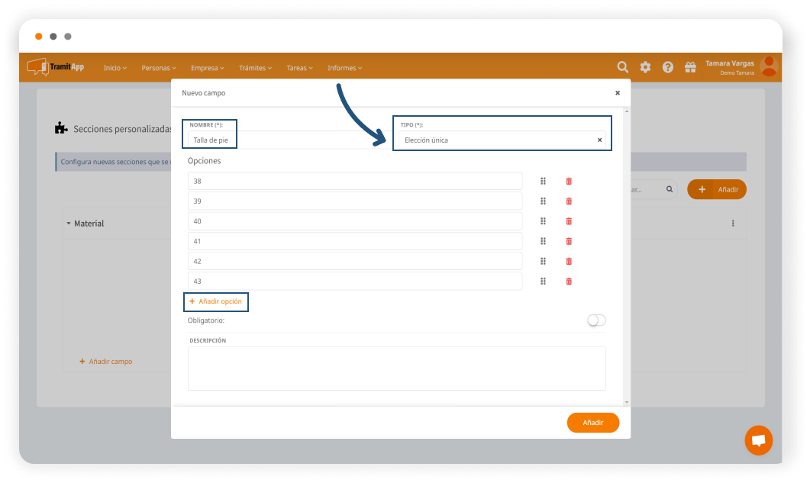Screen dimensions: 810x483
Task: Open the Tipo dropdown showing Elección única
Action: coord(496,140)
